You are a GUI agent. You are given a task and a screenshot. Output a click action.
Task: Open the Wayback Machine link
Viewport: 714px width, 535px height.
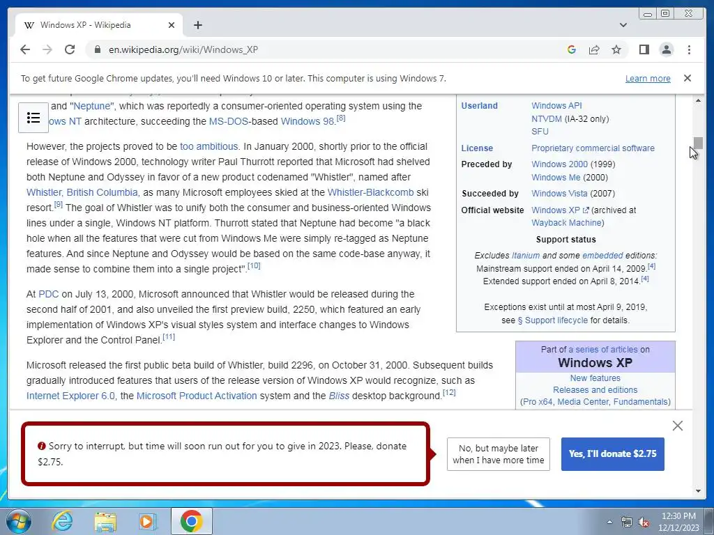[x=568, y=223]
